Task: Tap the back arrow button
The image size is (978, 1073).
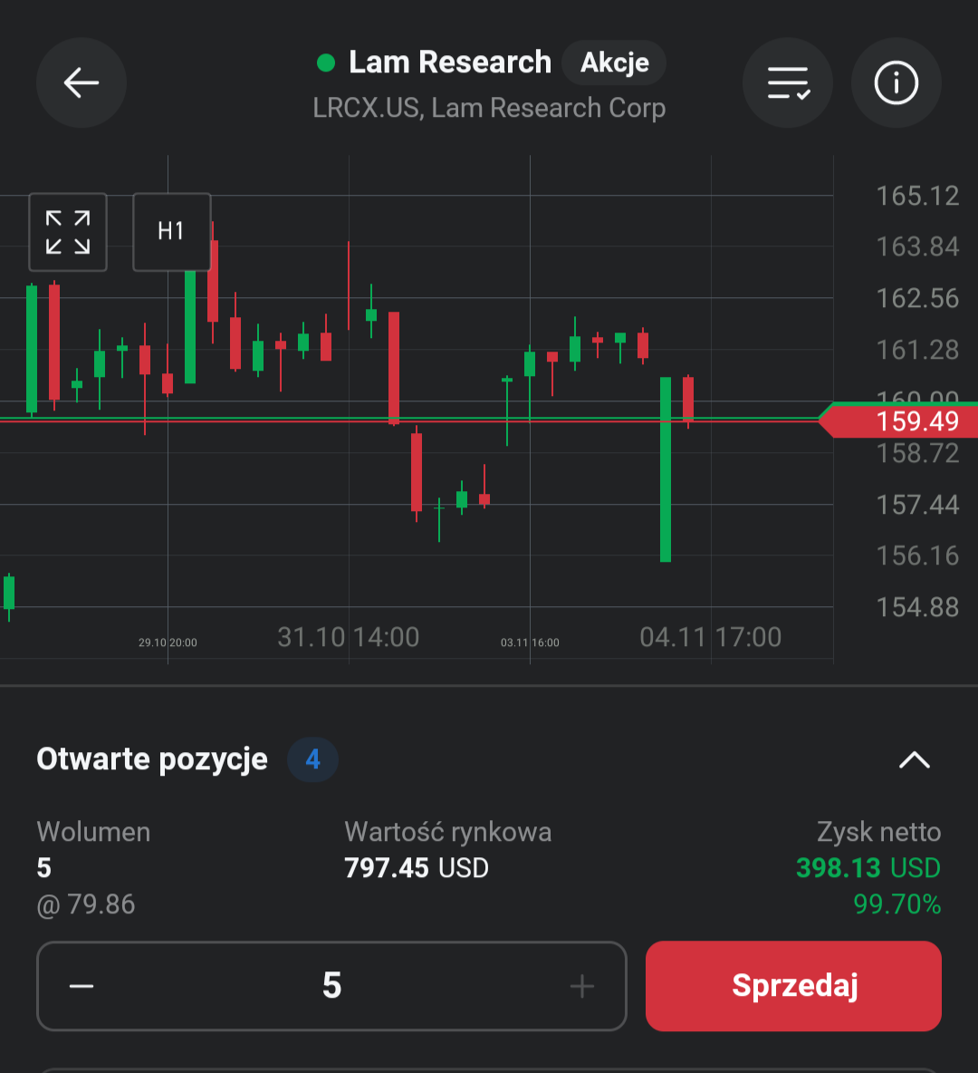Action: click(x=81, y=83)
